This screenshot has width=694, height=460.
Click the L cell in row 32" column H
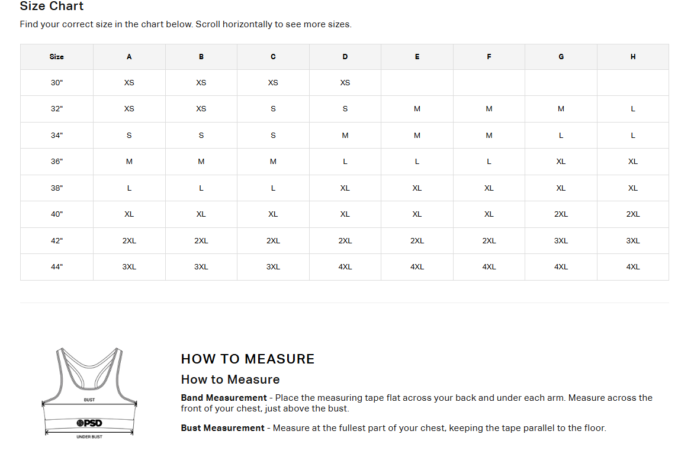(x=633, y=109)
